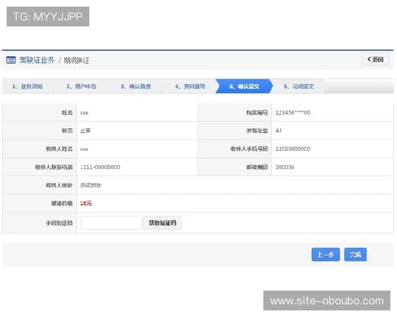
Task: Click the 收件人手机号码 label
Action: coord(249,149)
